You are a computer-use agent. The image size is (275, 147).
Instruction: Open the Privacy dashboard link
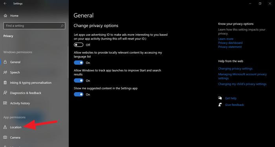pos(230,43)
